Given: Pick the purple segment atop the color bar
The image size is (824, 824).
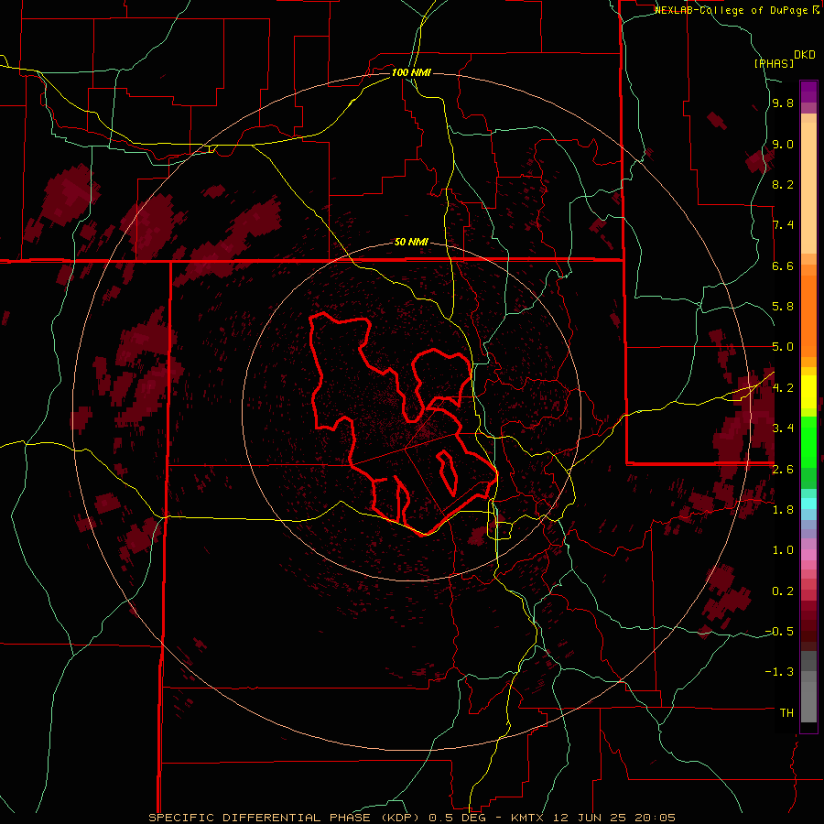Looking at the screenshot, I should [808, 92].
